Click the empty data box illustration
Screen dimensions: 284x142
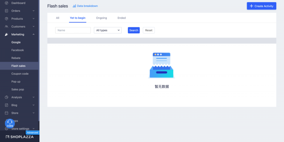162,65
